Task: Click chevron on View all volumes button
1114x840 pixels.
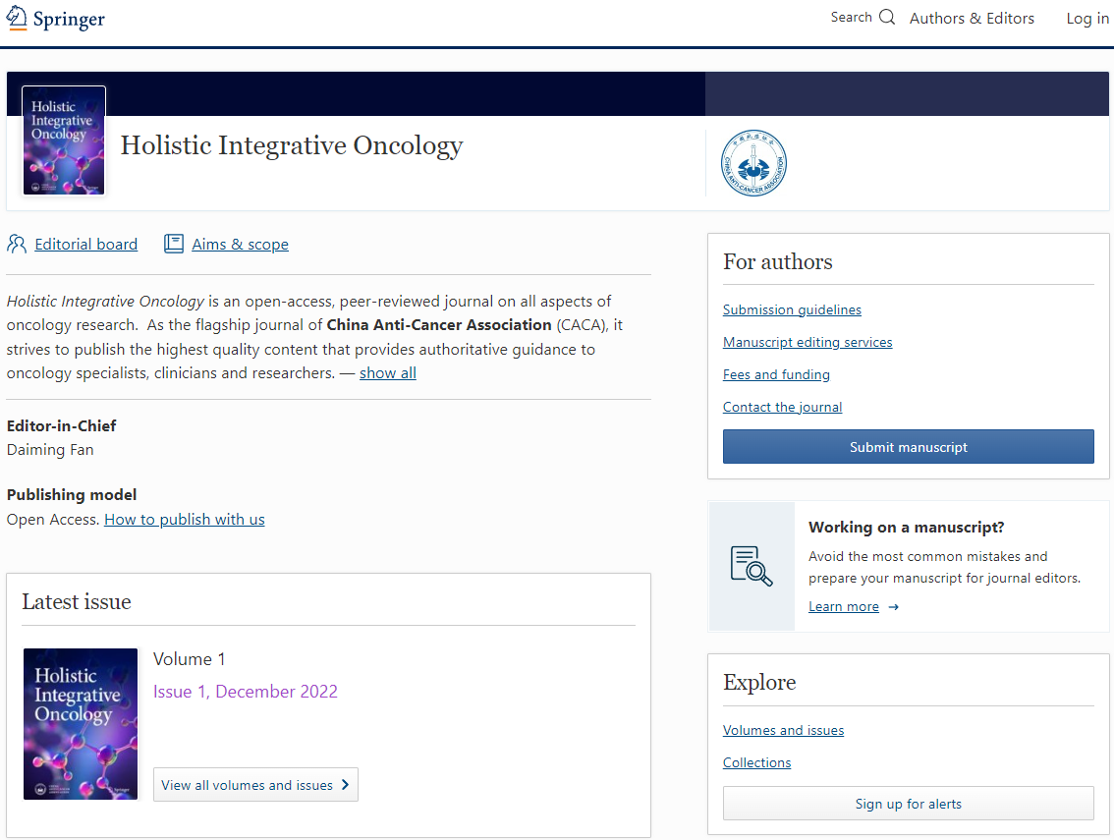Action: (x=345, y=785)
